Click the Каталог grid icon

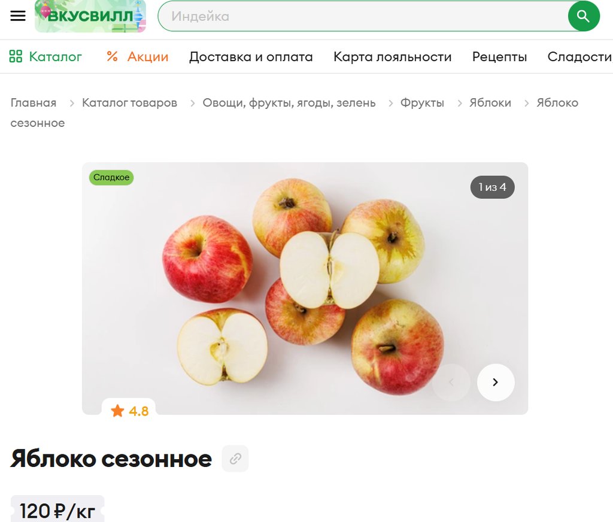pos(16,56)
